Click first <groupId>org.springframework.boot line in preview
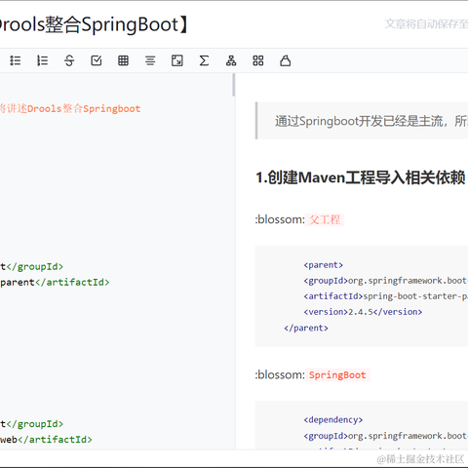 tap(386, 281)
